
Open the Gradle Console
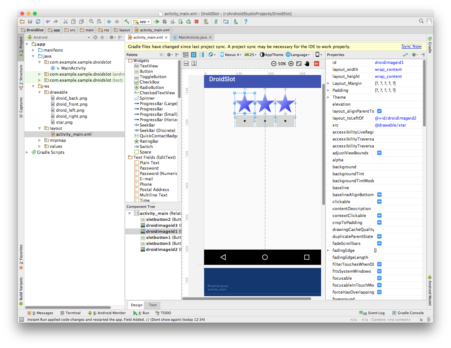408,313
